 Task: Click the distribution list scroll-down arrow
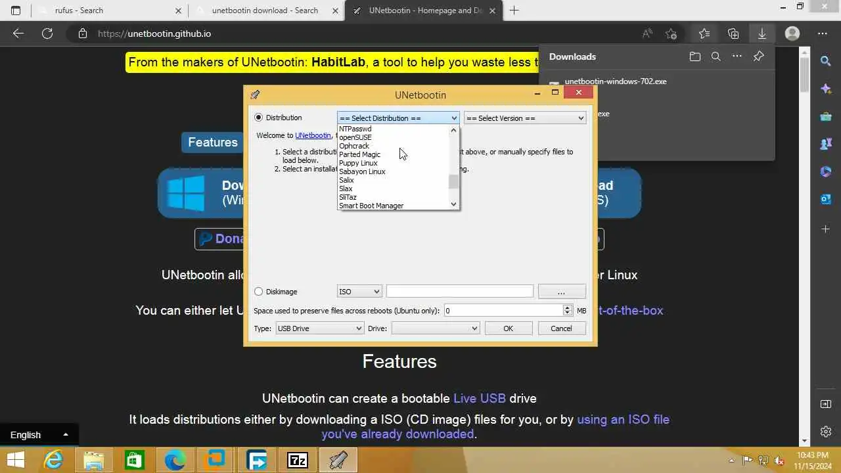[453, 204]
